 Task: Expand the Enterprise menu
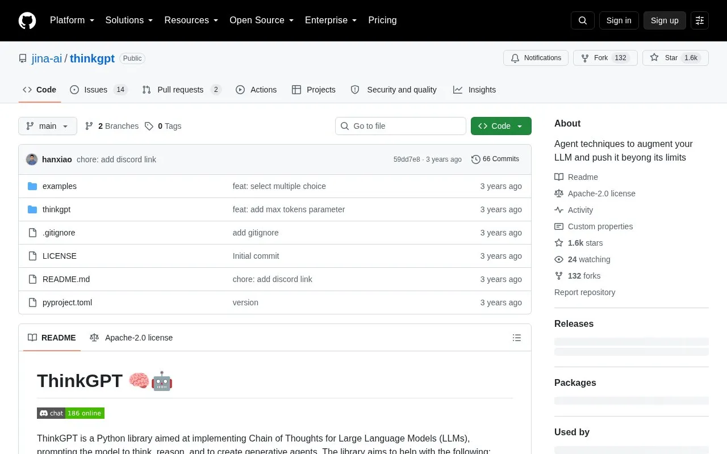pos(331,20)
